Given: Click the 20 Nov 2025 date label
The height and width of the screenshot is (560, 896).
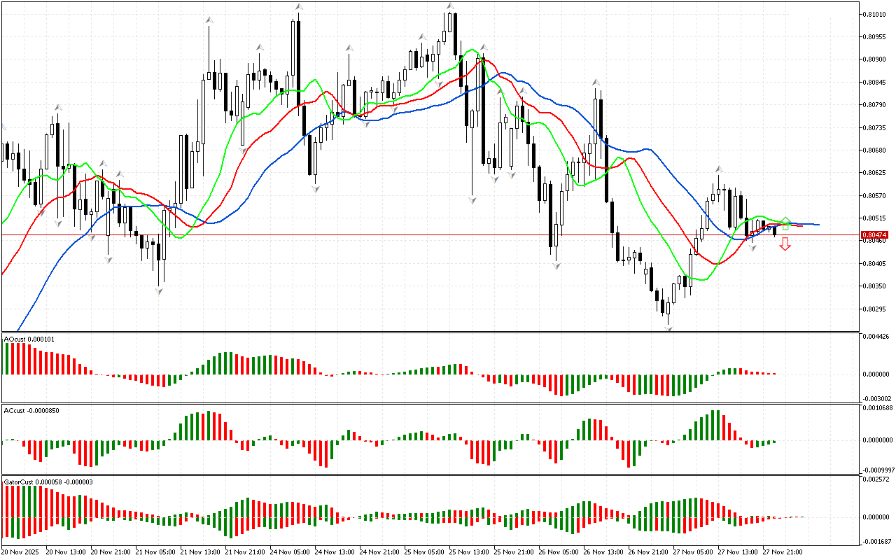Looking at the screenshot, I should click(x=21, y=552).
